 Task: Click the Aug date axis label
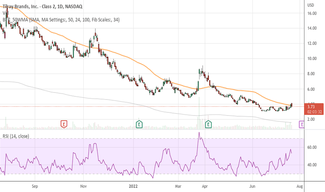[x=300, y=186]
